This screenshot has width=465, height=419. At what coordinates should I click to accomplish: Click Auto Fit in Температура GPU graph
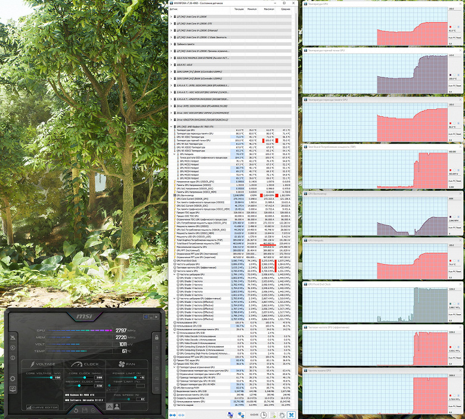pyautogui.click(x=452, y=38)
